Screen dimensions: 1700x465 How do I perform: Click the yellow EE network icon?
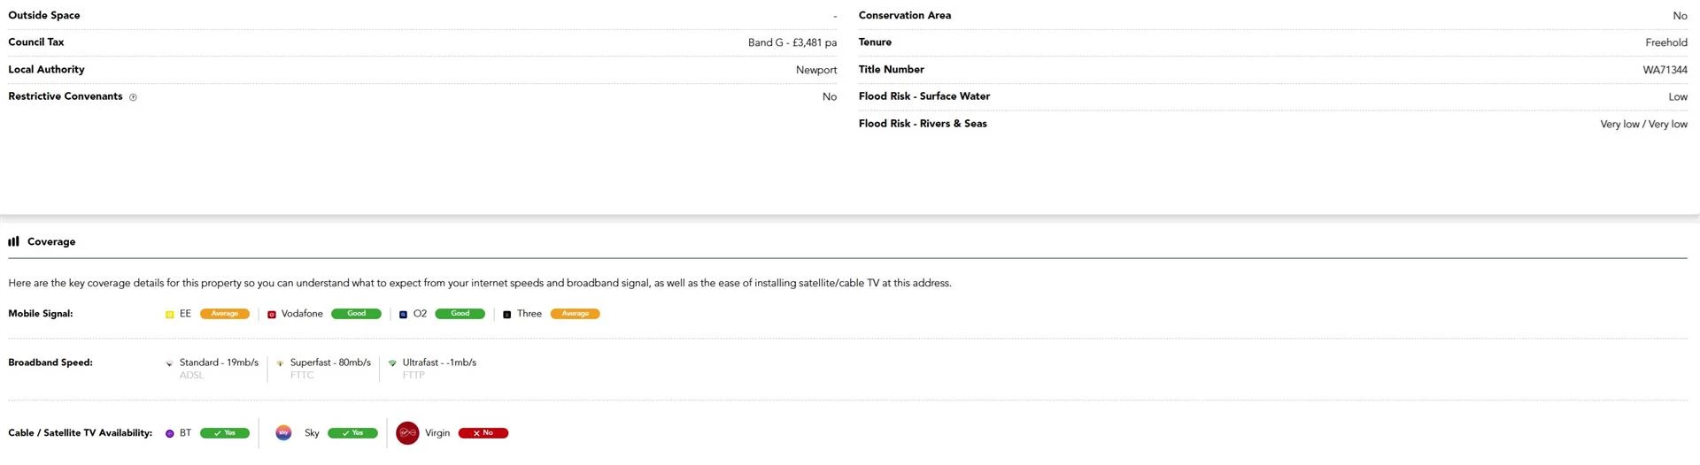tap(170, 315)
